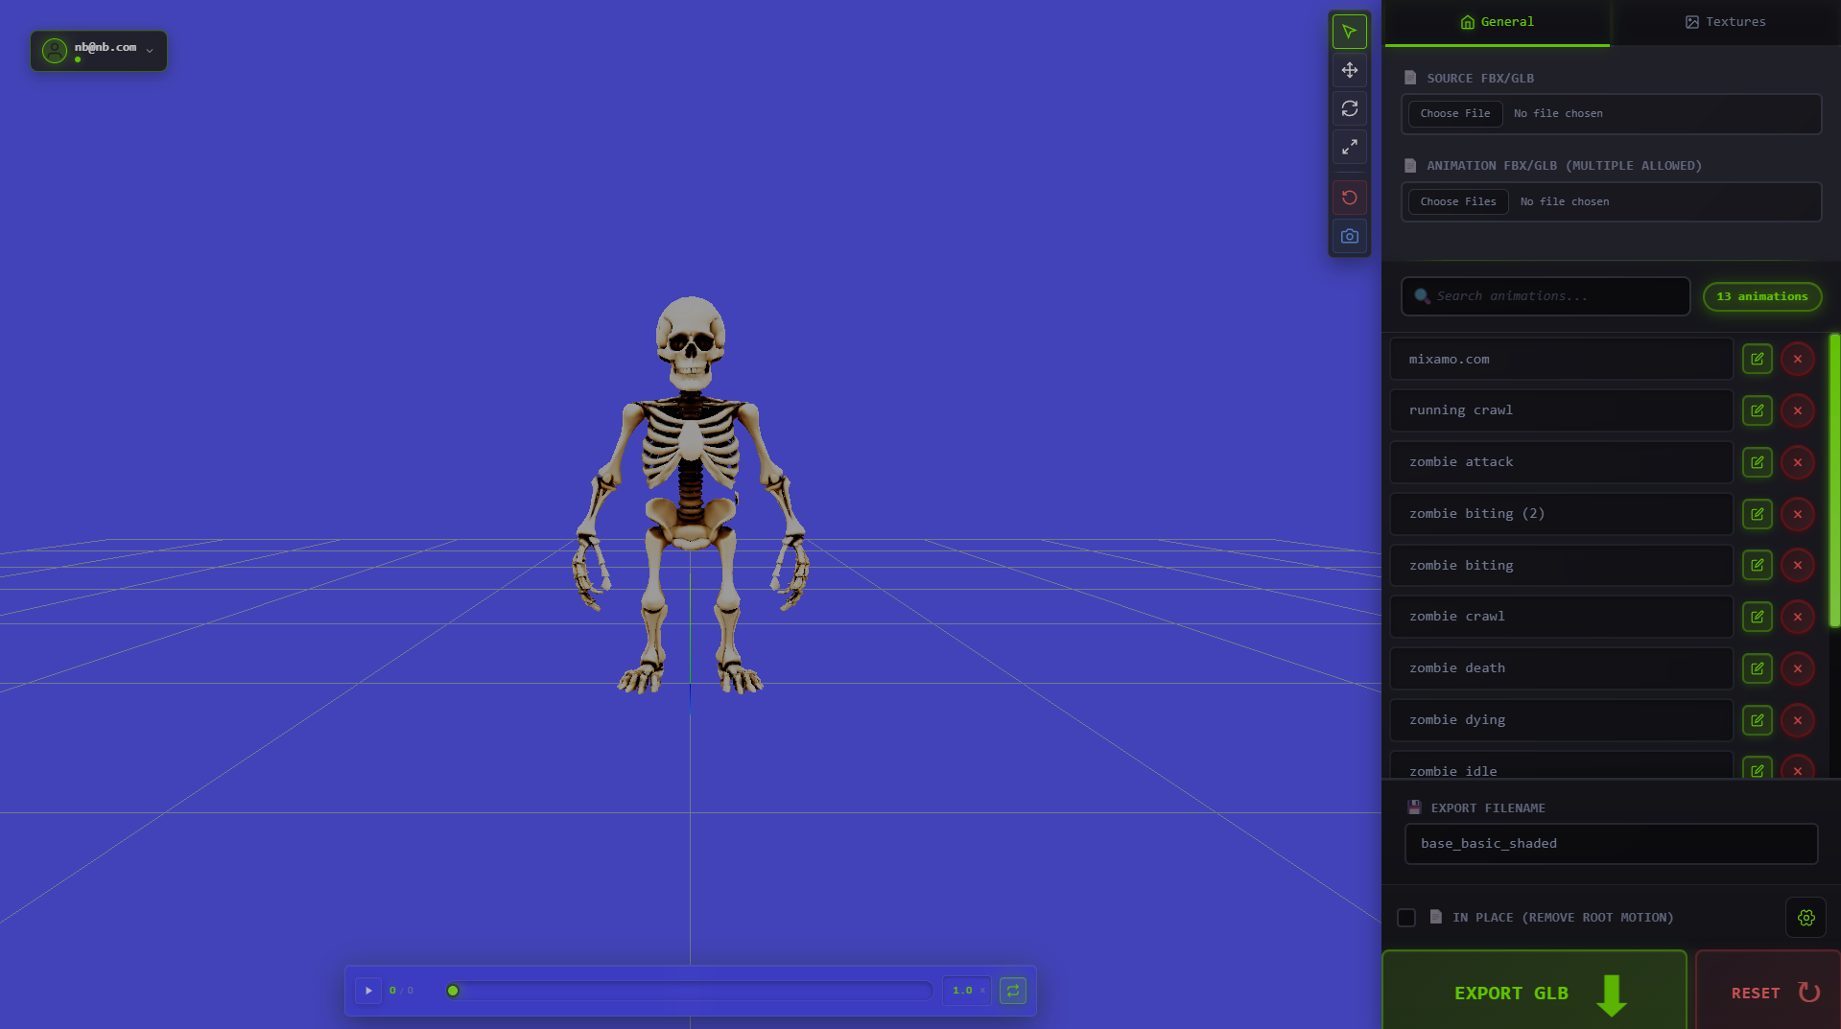Screen dimensions: 1841x1029
Task: Delete the zombie dying animation
Action: tap(1797, 720)
